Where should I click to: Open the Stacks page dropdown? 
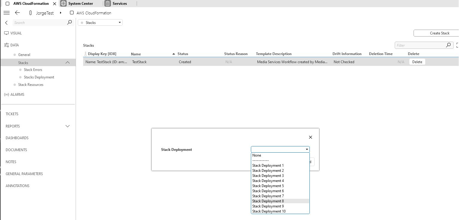[100, 22]
